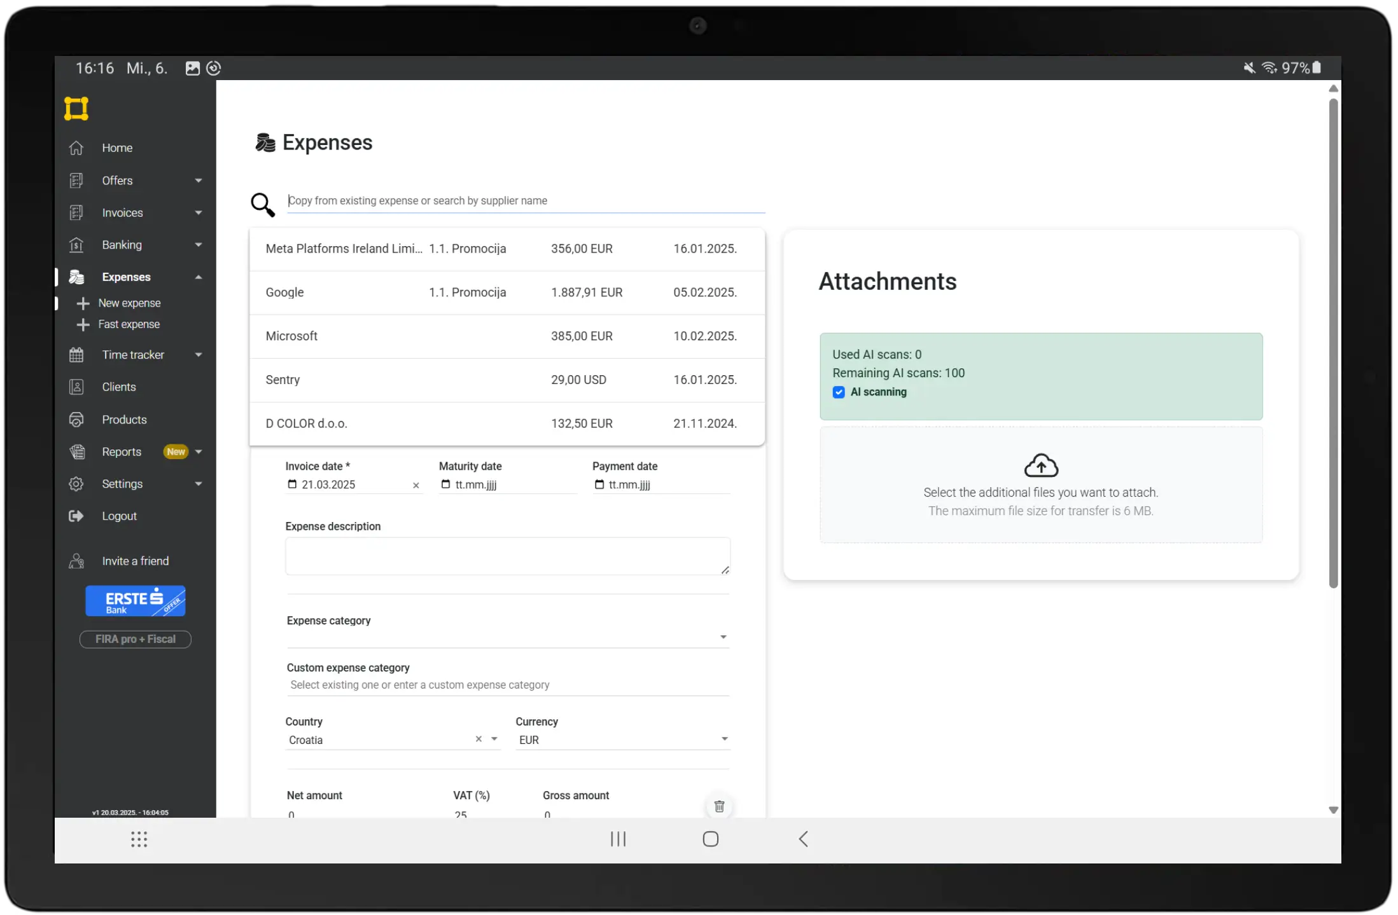
Task: Click the Invoice date calendar icon
Action: pos(292,485)
